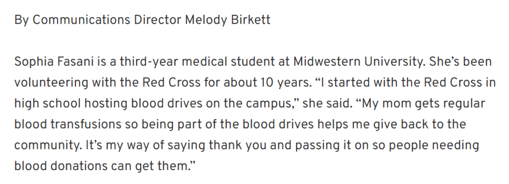Click the first Red Cross mention
509x184 pixels.
pyautogui.click(x=171, y=83)
